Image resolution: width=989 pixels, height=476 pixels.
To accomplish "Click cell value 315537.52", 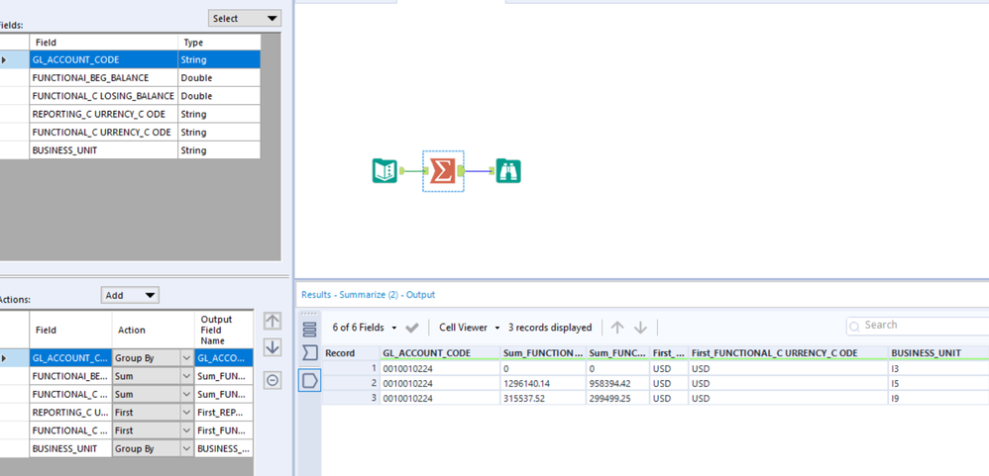I will click(x=544, y=398).
